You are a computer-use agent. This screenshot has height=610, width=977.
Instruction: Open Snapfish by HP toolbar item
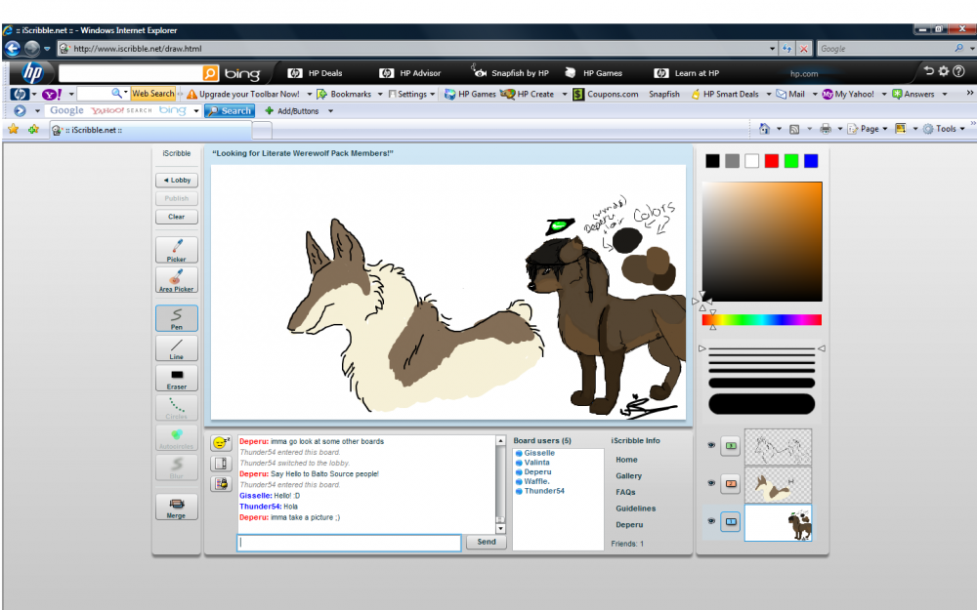pos(510,72)
